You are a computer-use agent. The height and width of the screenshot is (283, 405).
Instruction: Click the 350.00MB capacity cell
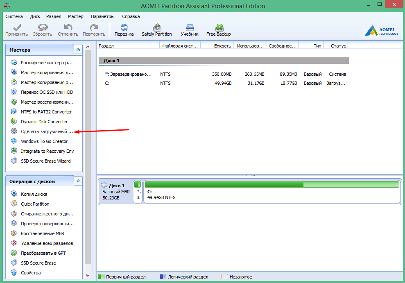(x=222, y=74)
